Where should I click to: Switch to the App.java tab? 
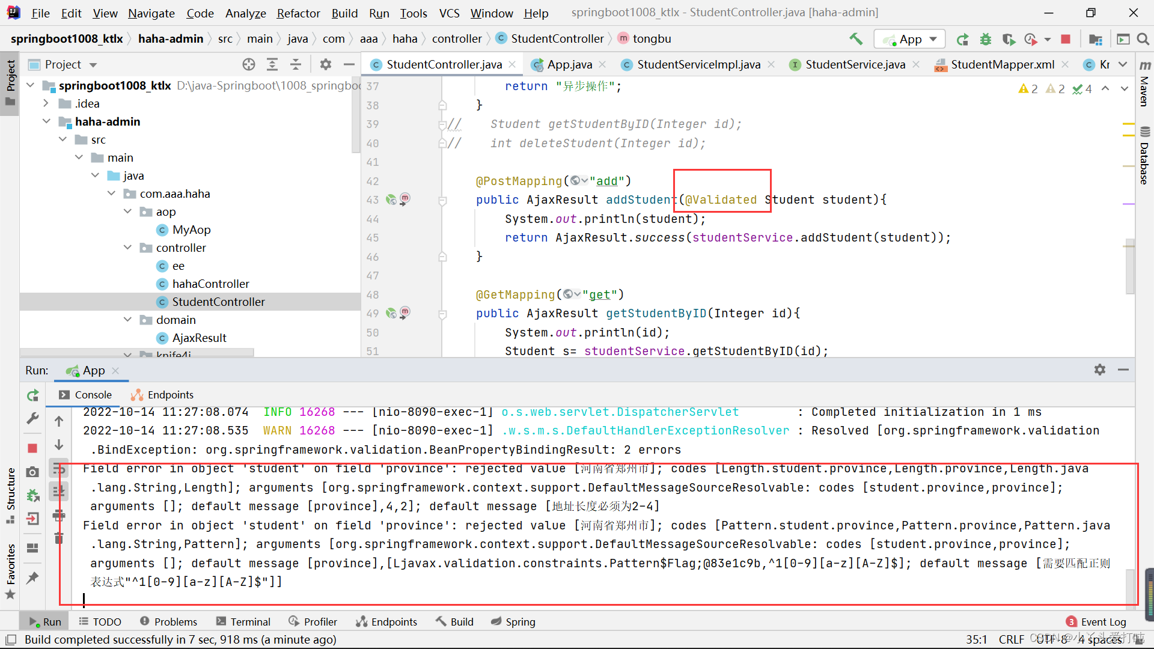pyautogui.click(x=569, y=64)
